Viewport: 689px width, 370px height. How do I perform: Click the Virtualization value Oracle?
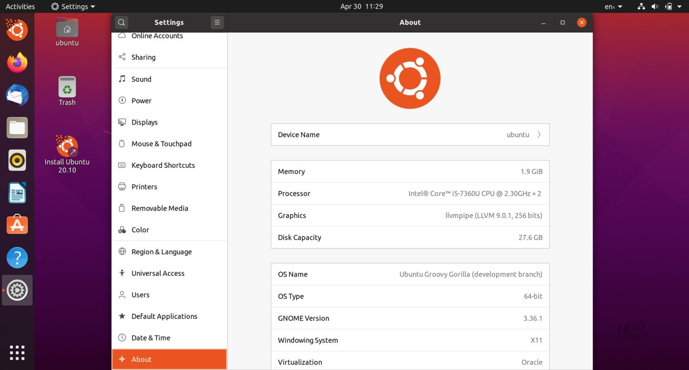(532, 362)
